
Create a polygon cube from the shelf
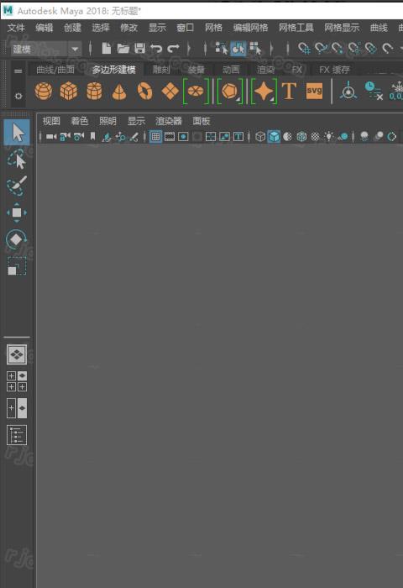69,91
